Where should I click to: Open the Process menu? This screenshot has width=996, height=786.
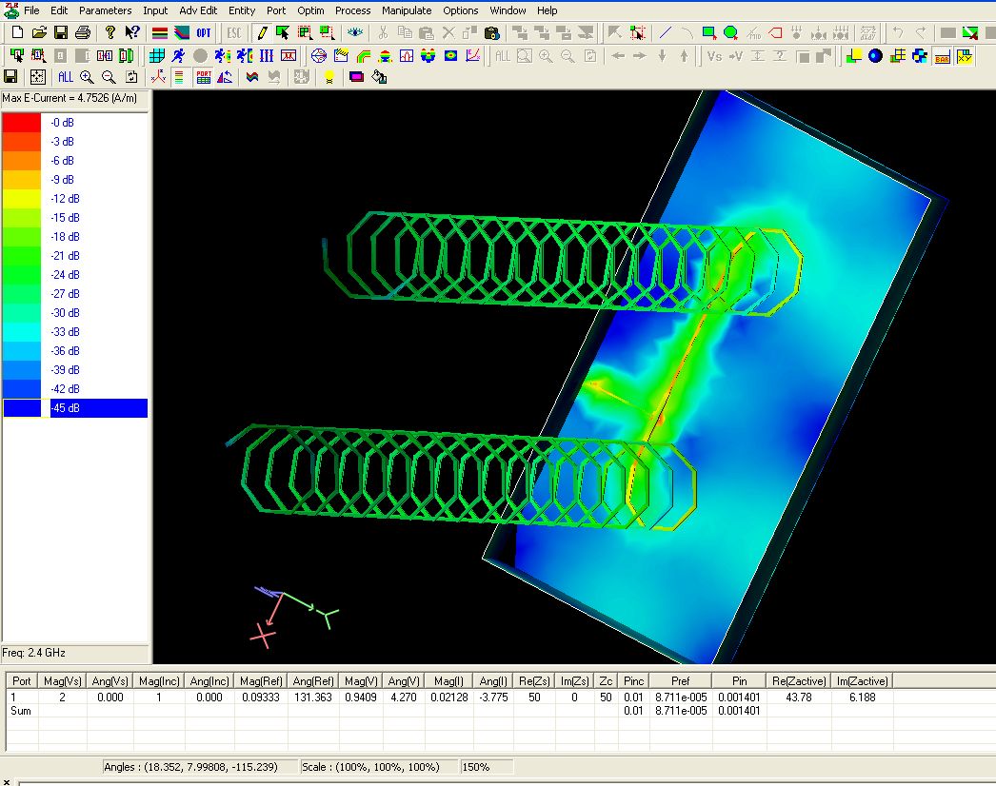(352, 10)
